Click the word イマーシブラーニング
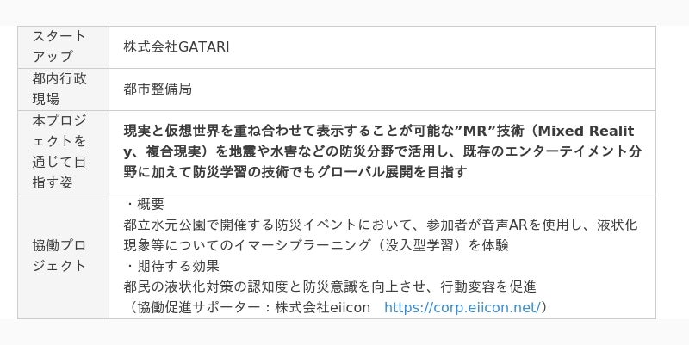This screenshot has width=689, height=345. click(299, 245)
